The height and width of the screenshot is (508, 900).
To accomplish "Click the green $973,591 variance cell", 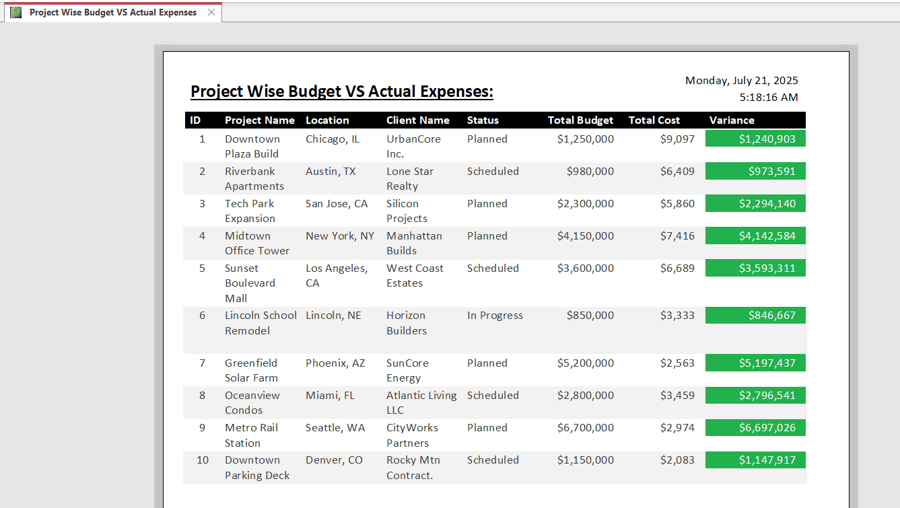I will tap(755, 172).
